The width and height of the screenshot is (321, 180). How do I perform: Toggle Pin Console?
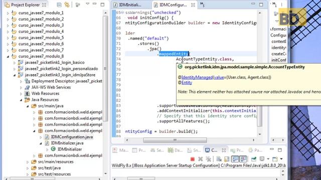(x=254, y=159)
